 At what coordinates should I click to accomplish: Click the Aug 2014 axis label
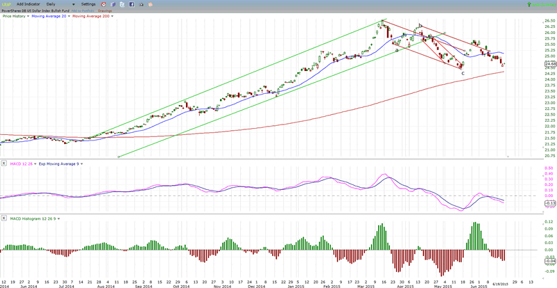pyautogui.click(x=107, y=286)
